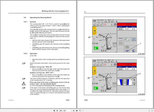Jump to the last page of the document

click(77, 111)
